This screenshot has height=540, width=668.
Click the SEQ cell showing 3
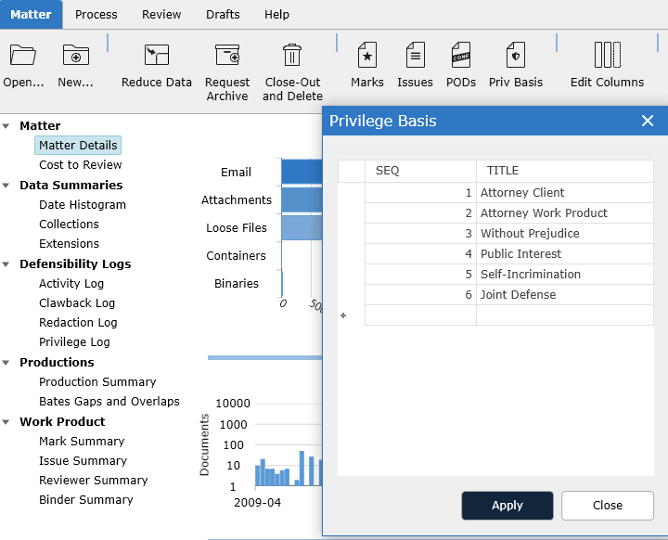point(420,234)
